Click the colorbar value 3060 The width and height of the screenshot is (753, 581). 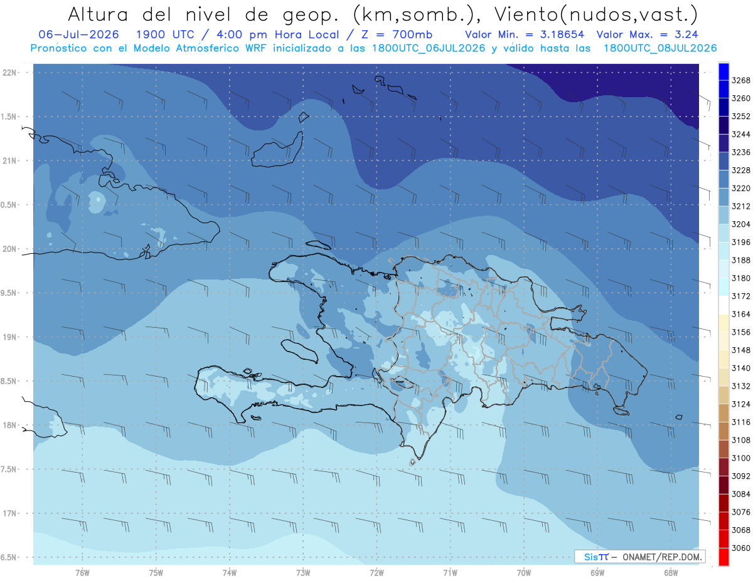[x=740, y=548]
